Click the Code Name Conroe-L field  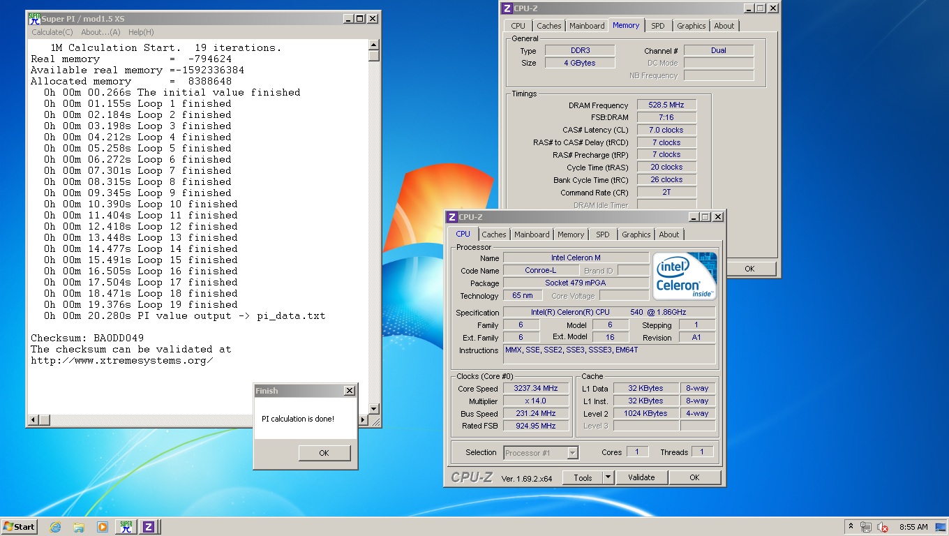541,270
